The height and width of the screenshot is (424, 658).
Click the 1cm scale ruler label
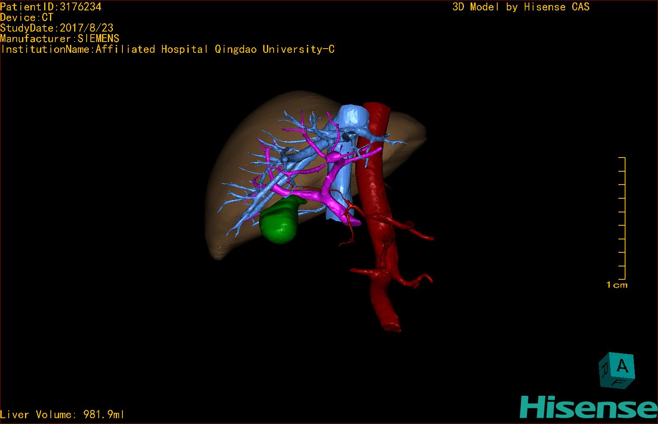click(x=617, y=285)
